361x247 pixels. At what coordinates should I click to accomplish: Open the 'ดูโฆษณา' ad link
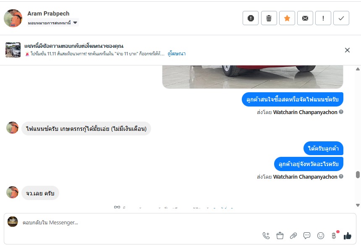[176, 54]
